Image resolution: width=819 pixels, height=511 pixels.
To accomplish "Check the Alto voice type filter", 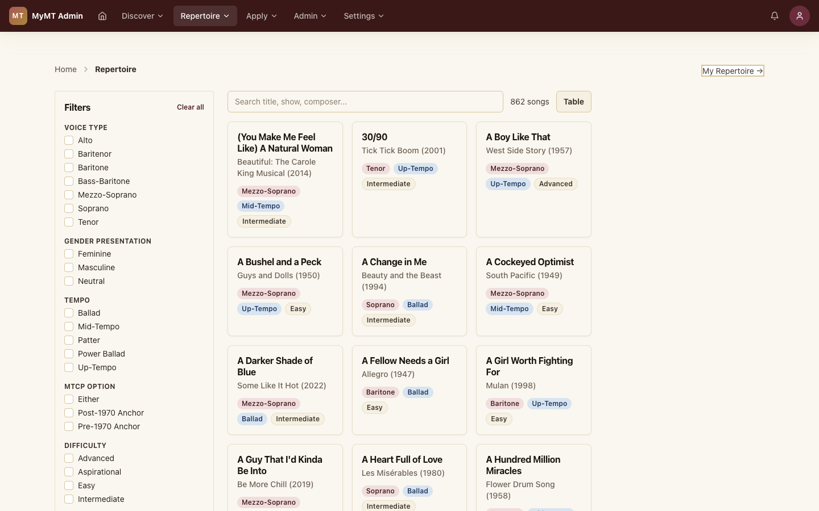I will tap(69, 140).
